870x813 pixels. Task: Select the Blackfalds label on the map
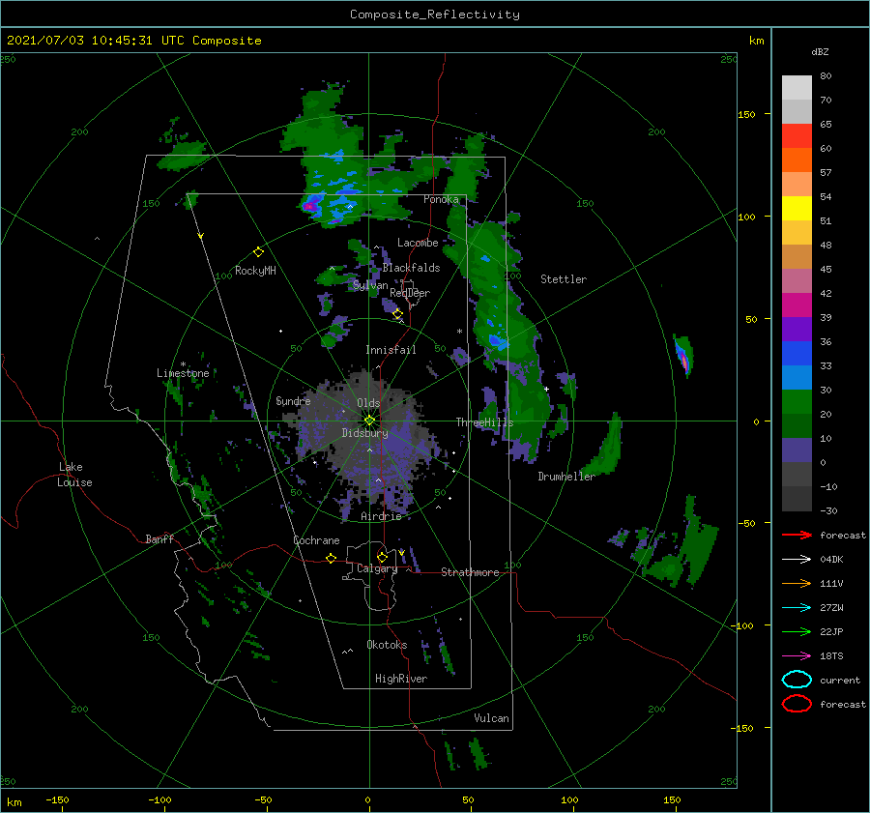tap(411, 268)
